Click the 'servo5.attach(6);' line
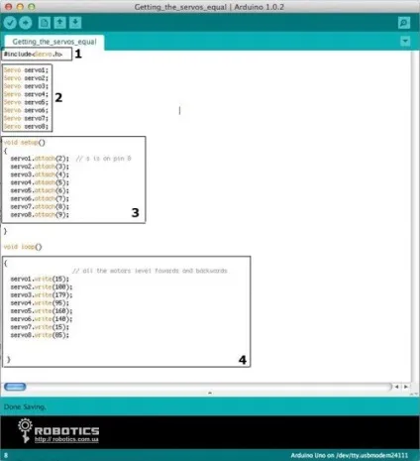Viewport: 420px width, 461px height. click(40, 190)
